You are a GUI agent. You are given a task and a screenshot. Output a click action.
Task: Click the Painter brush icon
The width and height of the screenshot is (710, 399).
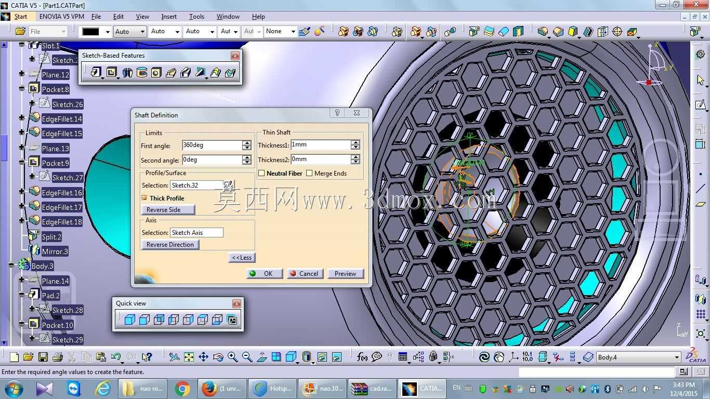click(x=305, y=31)
